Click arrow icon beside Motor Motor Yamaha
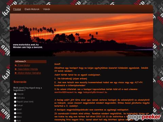 tap(16, 73)
